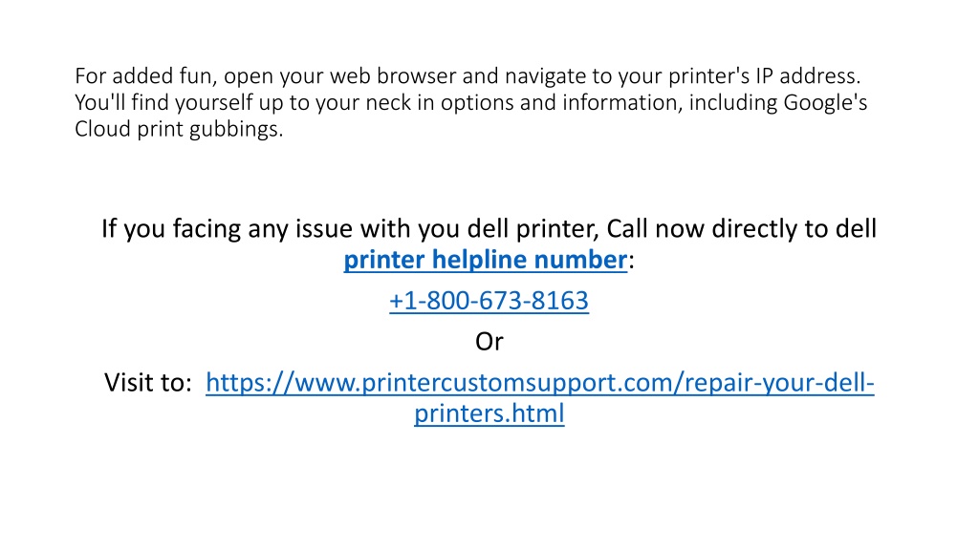
Task: Click the printers.html portion of the link
Action: coord(489,412)
